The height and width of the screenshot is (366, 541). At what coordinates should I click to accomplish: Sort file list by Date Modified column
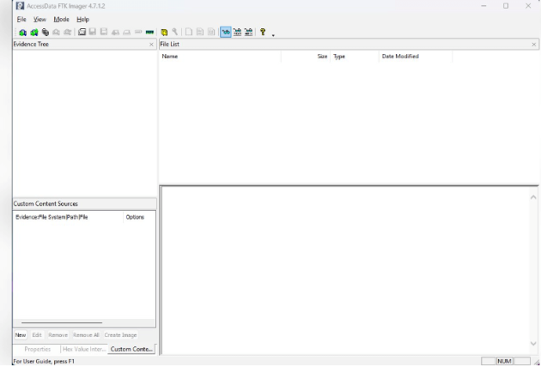[x=416, y=57]
